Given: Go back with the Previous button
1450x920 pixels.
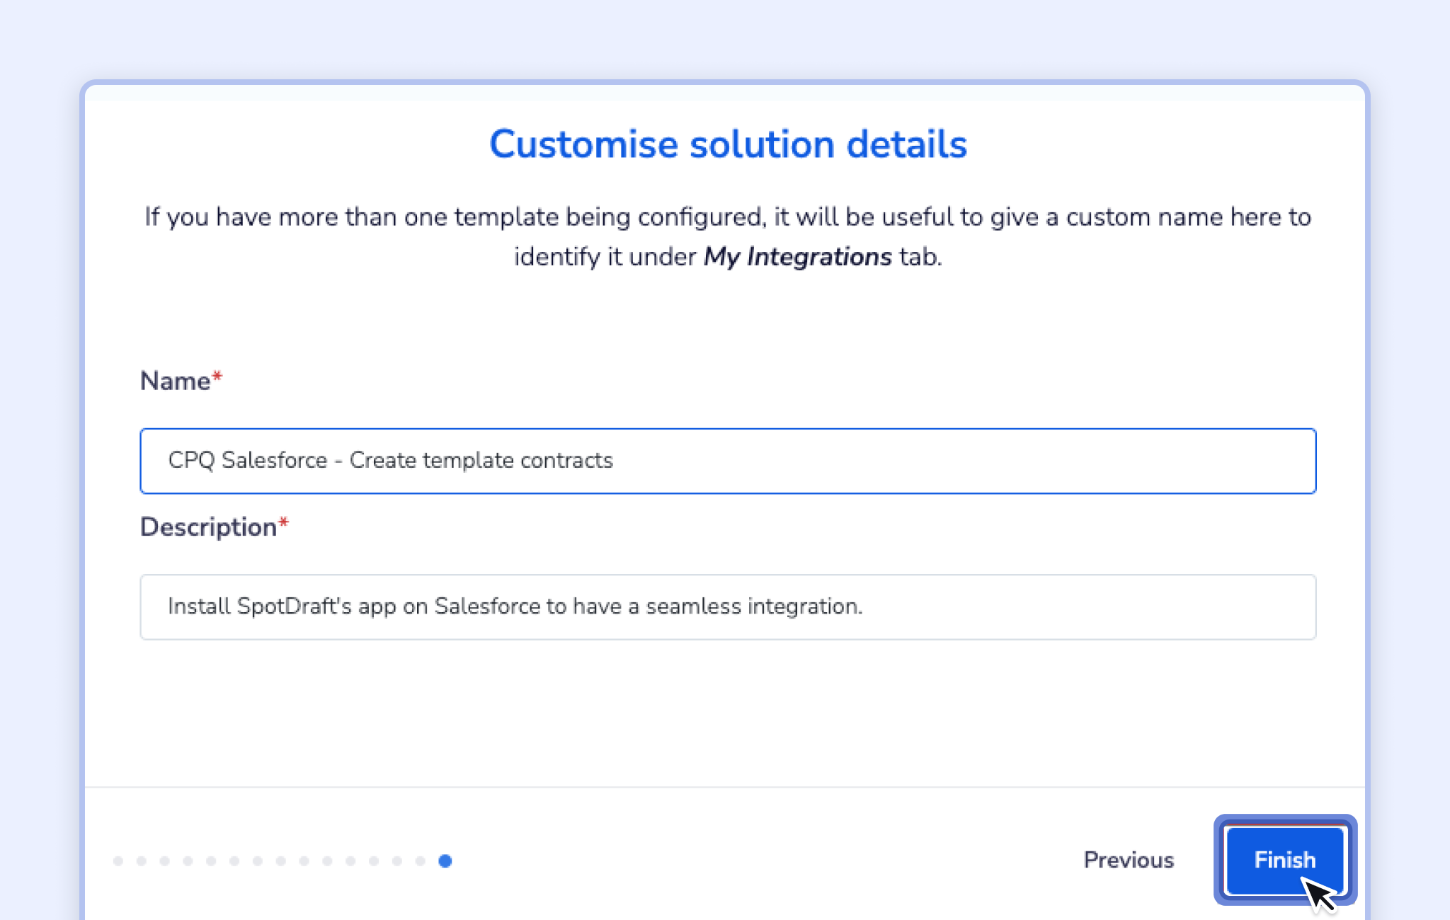Looking at the screenshot, I should tap(1129, 860).
